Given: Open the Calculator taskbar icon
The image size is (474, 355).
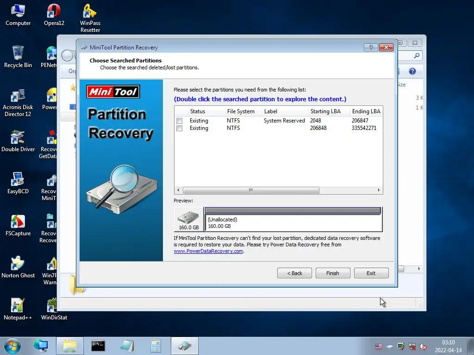Looking at the screenshot, I should tap(156, 346).
